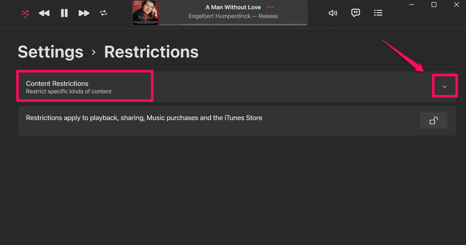
Task: Click the Content Restrictions label
Action: click(57, 84)
